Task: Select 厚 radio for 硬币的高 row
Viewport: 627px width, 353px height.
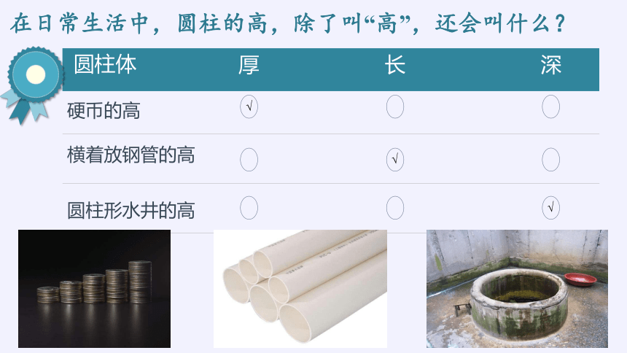Action: pyautogui.click(x=249, y=107)
